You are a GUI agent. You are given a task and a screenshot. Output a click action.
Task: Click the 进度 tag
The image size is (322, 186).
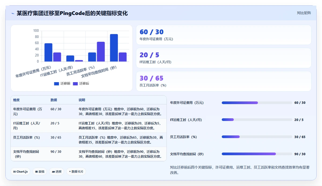[x=57, y=172]
